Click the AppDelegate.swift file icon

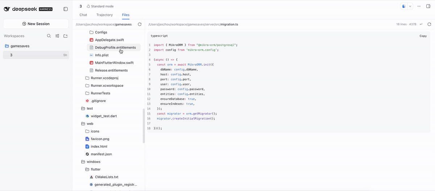(92, 40)
